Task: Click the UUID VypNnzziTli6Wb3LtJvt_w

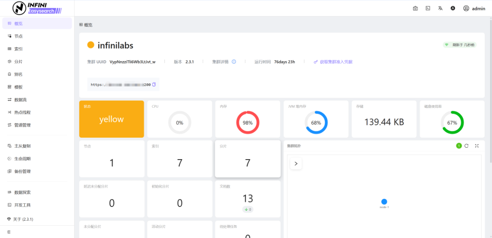Action: tap(133, 62)
